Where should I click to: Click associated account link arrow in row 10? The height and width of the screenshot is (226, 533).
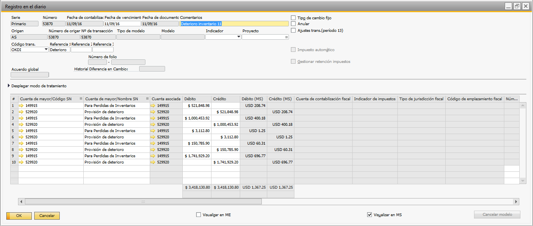153,162
